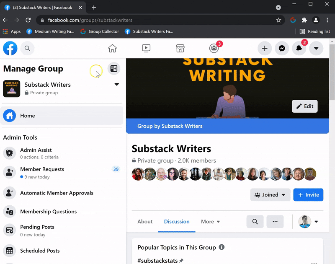The width and height of the screenshot is (335, 264).
Task: Click the Group by Substack Writers link
Action: click(170, 126)
